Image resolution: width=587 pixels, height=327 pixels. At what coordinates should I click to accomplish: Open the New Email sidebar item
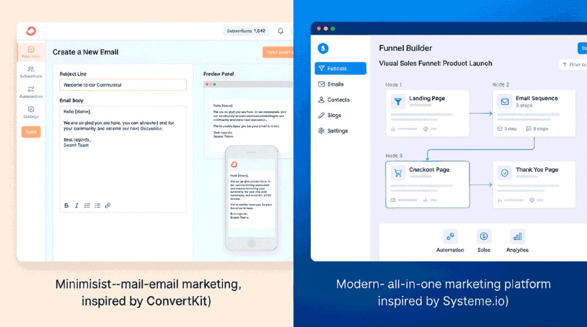[31, 52]
